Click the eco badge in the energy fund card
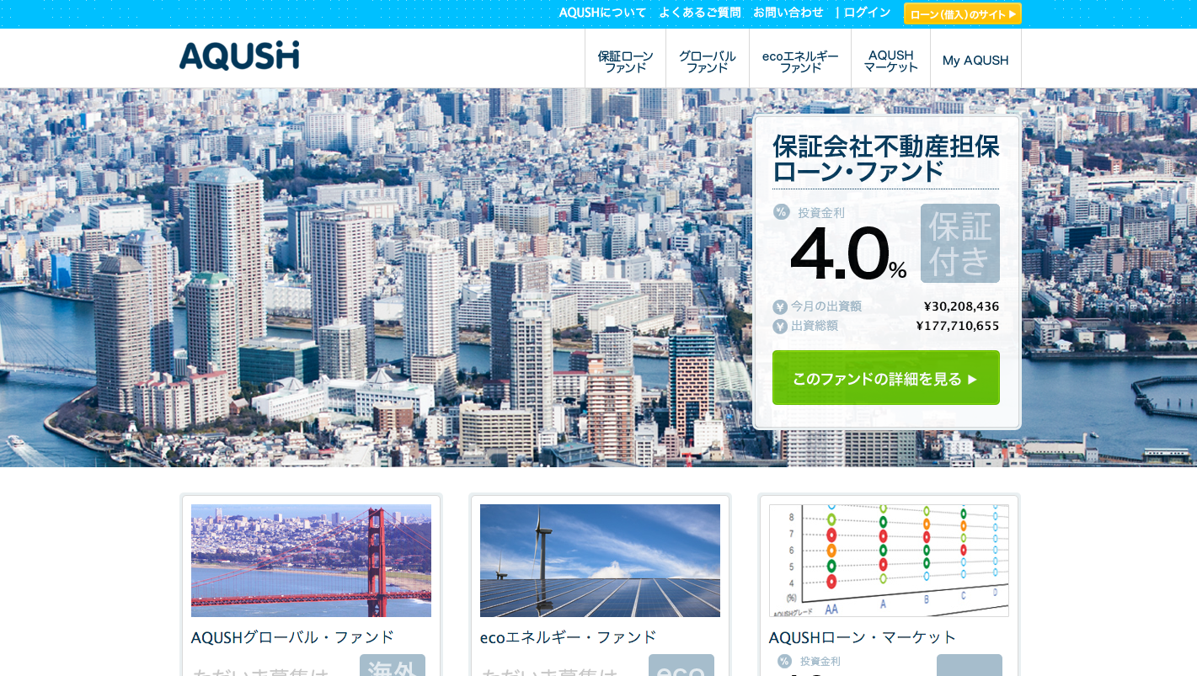The height and width of the screenshot is (676, 1197). 681,666
